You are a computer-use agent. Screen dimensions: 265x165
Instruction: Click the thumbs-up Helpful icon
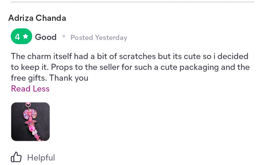pos(16,158)
